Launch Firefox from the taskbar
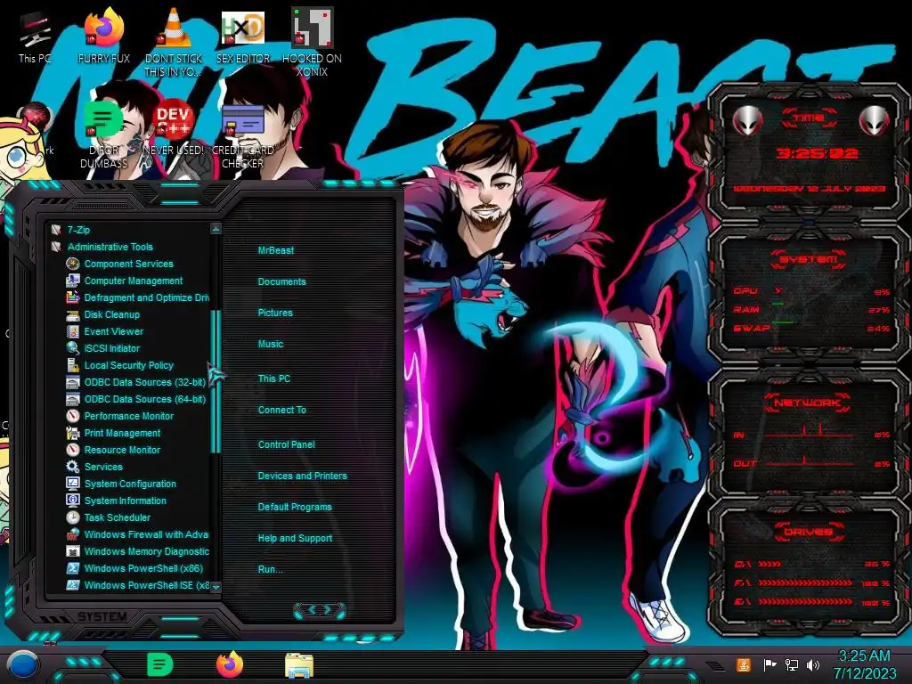The height and width of the screenshot is (684, 912). tap(229, 664)
